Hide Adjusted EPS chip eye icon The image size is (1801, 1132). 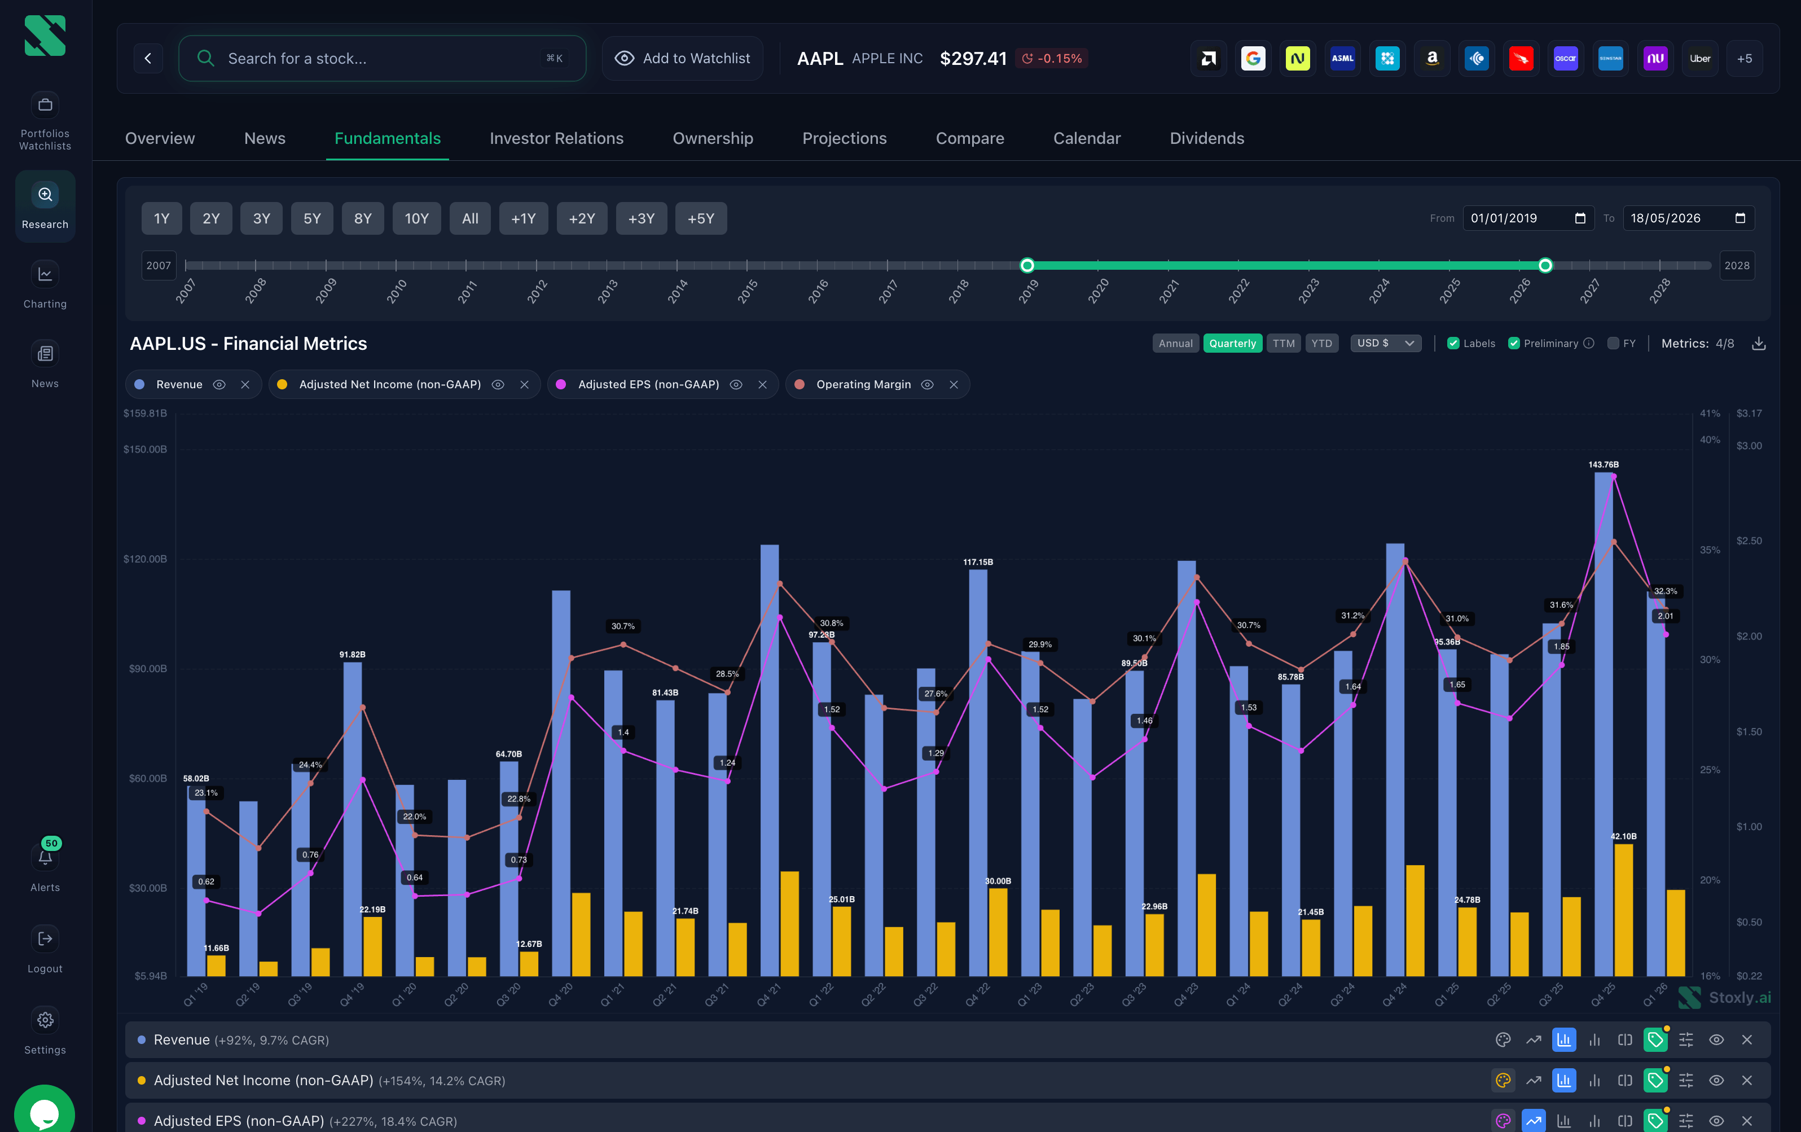[736, 384]
